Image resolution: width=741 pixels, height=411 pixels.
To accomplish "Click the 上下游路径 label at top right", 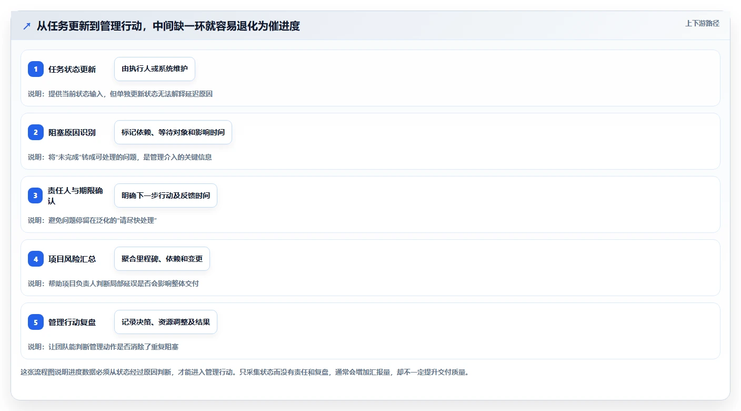I will pos(702,23).
